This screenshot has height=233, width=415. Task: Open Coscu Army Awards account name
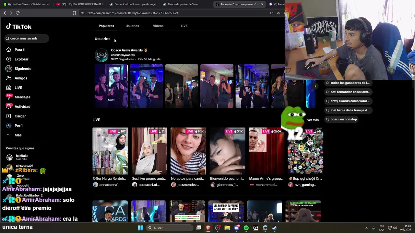click(127, 50)
